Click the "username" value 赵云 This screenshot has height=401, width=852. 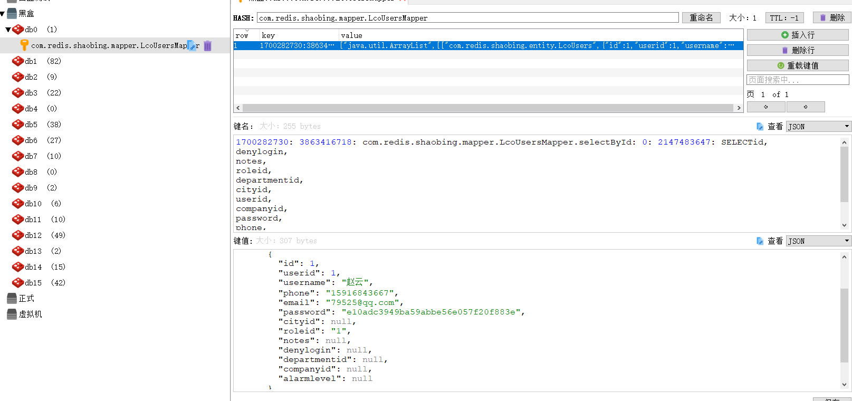point(355,282)
